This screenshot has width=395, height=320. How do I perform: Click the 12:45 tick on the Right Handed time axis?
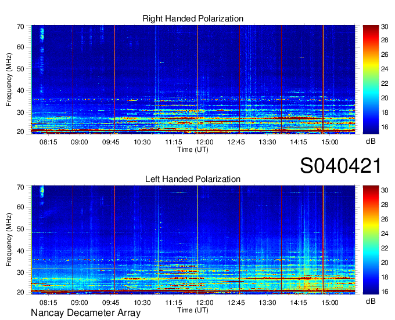pyautogui.click(x=236, y=142)
